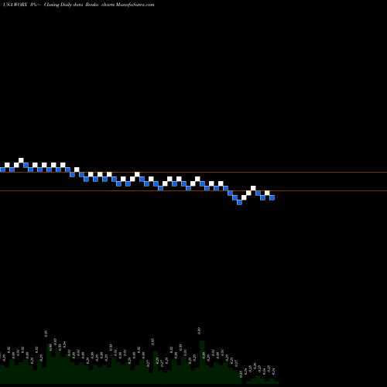Click the MunafaSutra.com text in the chart title
Viewport: 387px width, 387px height.
click(135, 5)
